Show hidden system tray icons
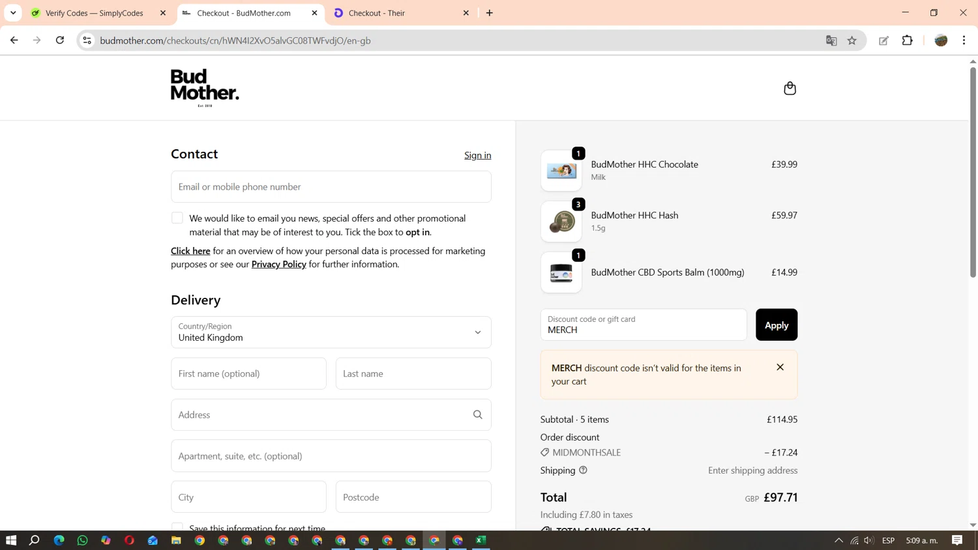Image resolution: width=978 pixels, height=550 pixels. [838, 540]
